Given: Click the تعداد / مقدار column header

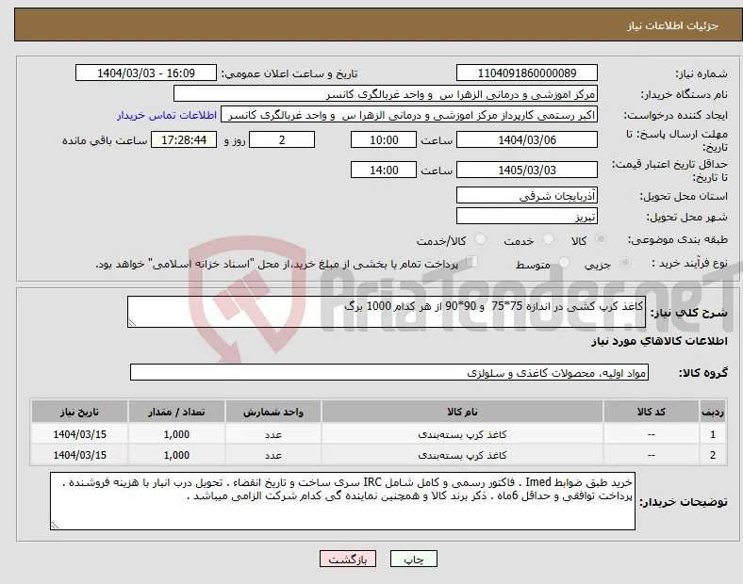Looking at the screenshot, I should coord(176,412).
